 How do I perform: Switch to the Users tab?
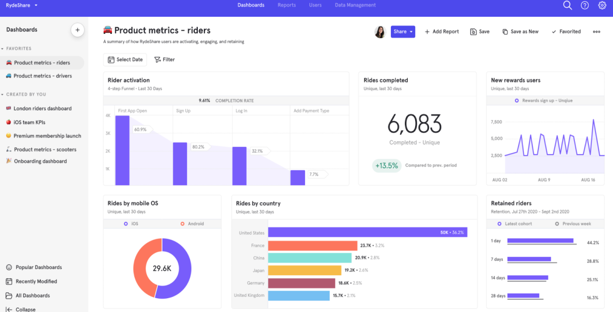tap(315, 5)
